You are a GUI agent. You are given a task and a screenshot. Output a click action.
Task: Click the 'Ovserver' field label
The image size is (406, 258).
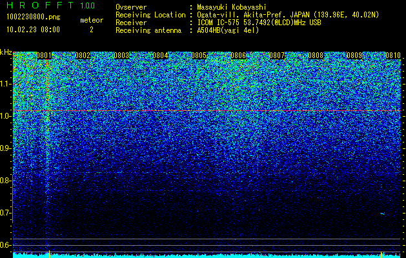[131, 7]
